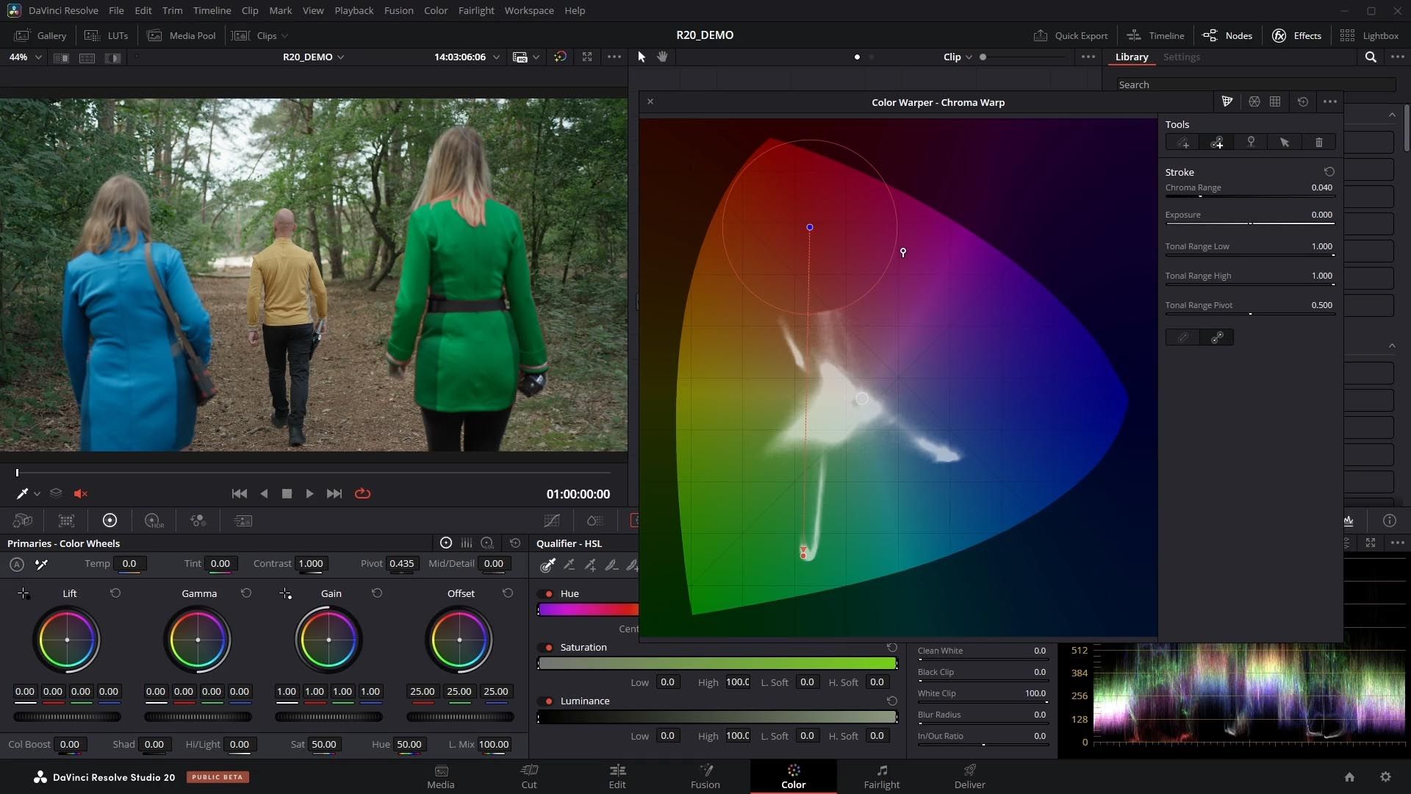This screenshot has width=1411, height=794.
Task: Expand the R20_DEMO timeline dropdown
Action: click(x=314, y=57)
